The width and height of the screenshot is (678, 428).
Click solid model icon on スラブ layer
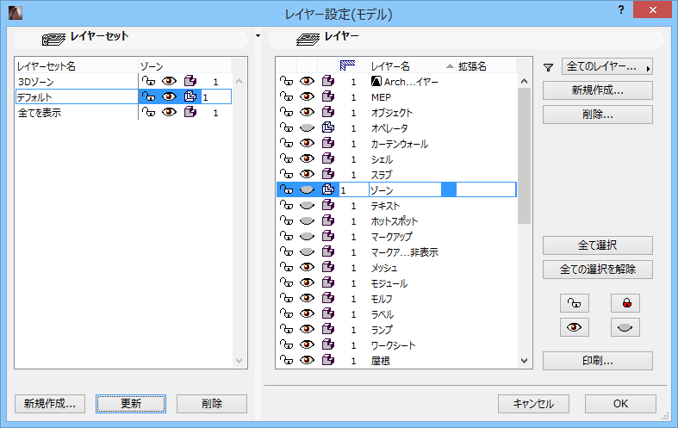328,174
